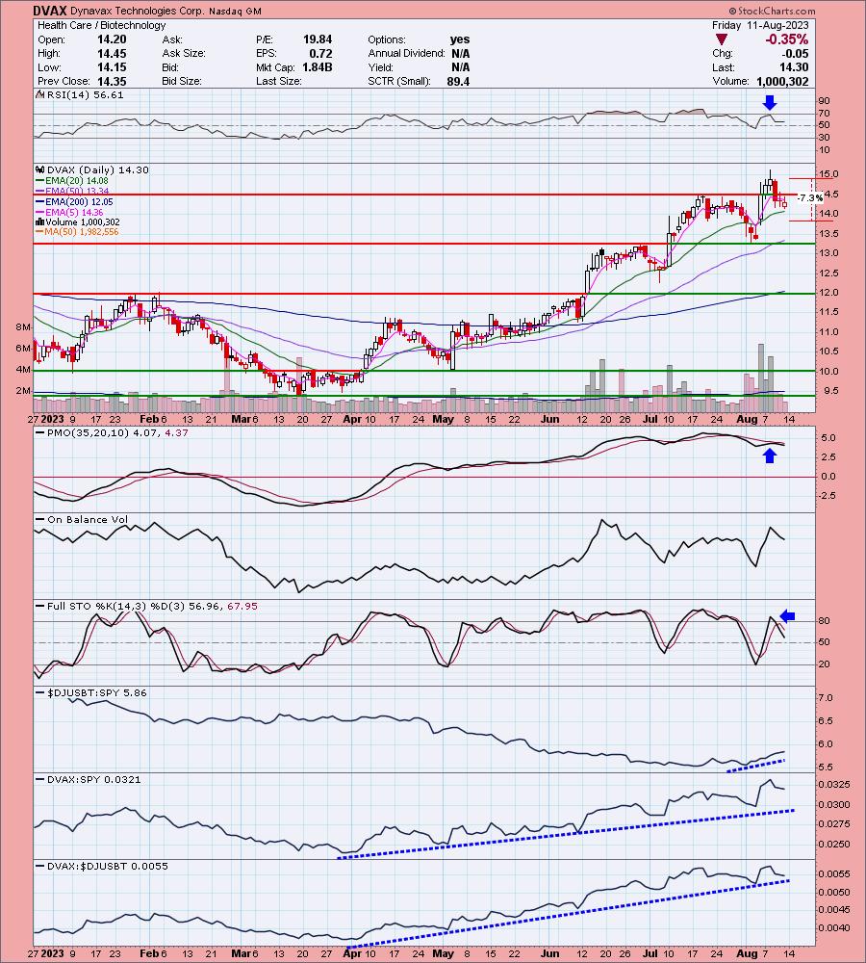
Task: Click the Low value 14.15
Action: click(112, 67)
